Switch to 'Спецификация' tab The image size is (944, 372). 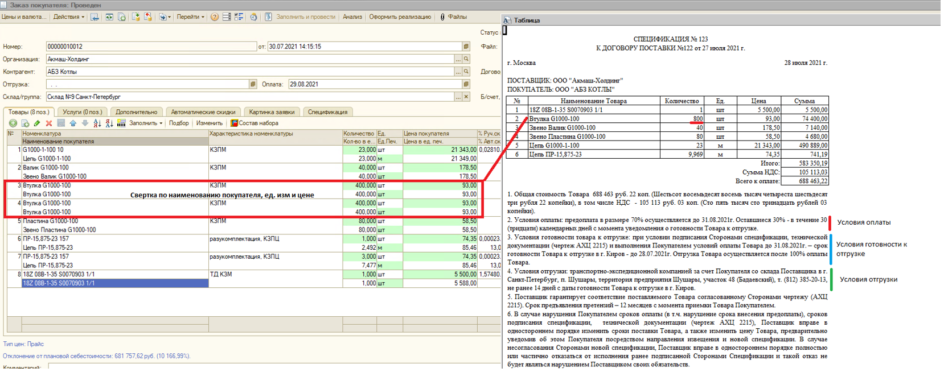327,112
